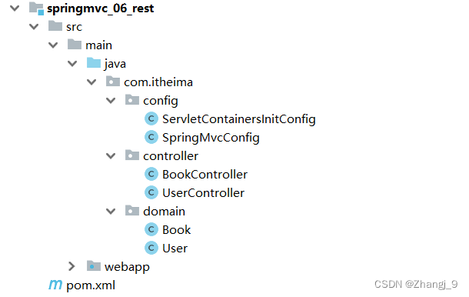
Task: Select the com.itheima package
Action: tap(158, 82)
